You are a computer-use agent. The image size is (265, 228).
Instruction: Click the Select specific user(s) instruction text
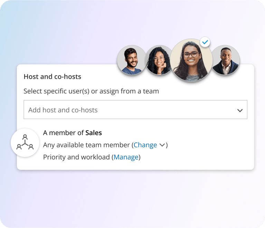pyautogui.click(x=91, y=91)
